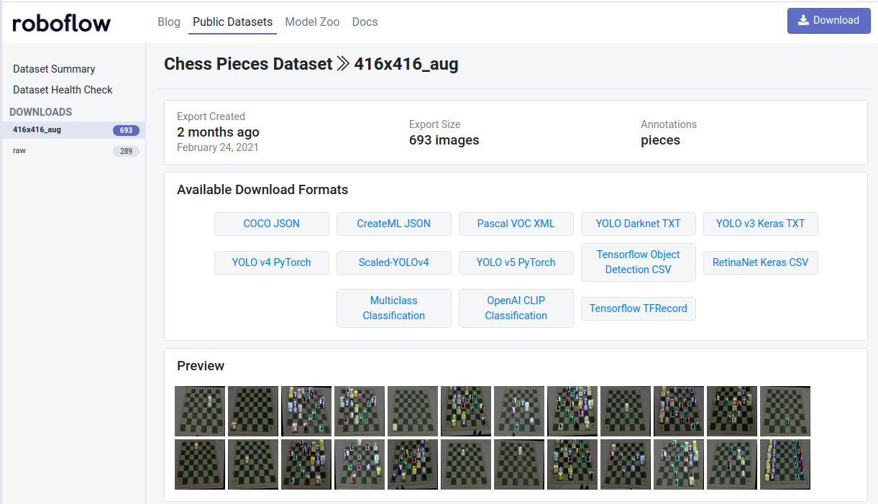
Task: Click the roboflow logo
Action: tap(62, 23)
